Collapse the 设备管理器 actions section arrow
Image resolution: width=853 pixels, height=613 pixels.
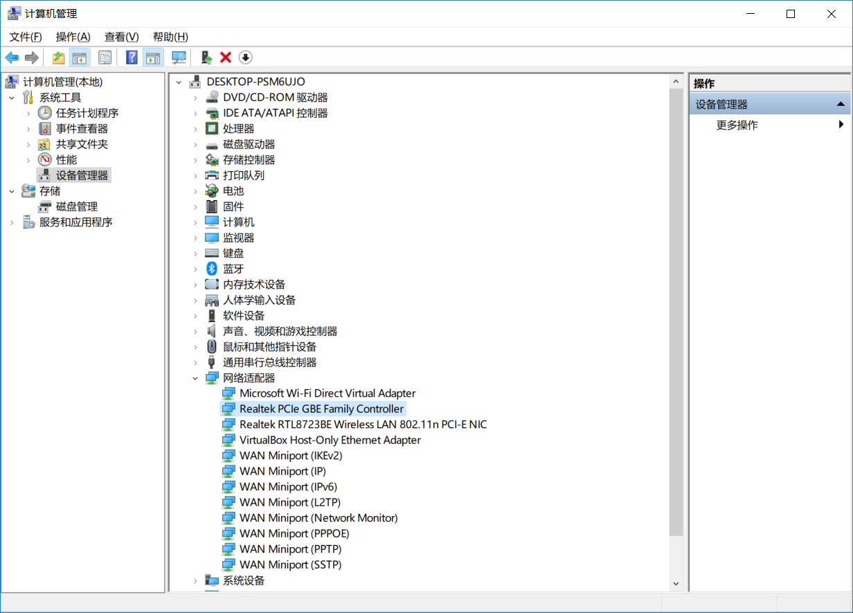pyautogui.click(x=841, y=105)
